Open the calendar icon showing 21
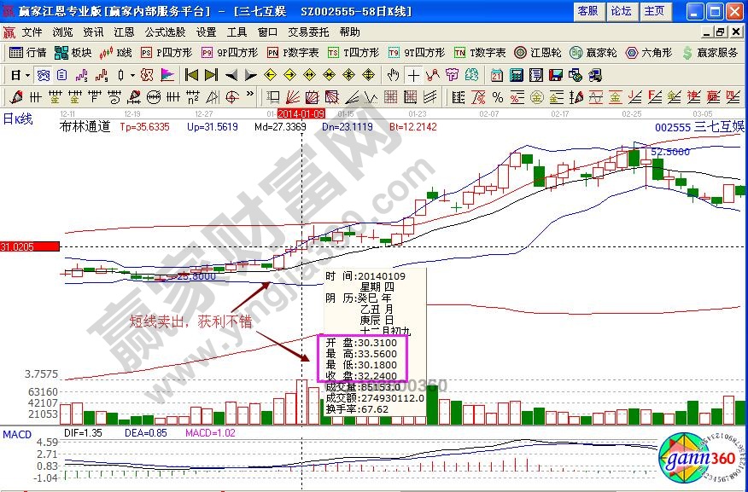748x492 pixels. pos(497,74)
